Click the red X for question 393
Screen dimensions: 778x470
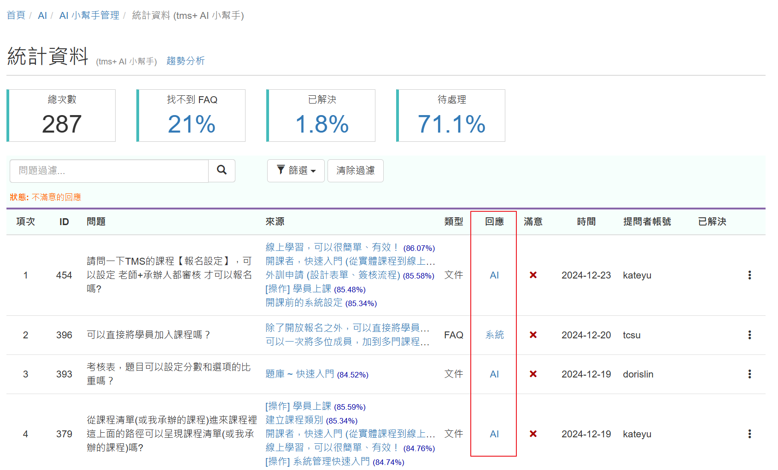(x=533, y=374)
